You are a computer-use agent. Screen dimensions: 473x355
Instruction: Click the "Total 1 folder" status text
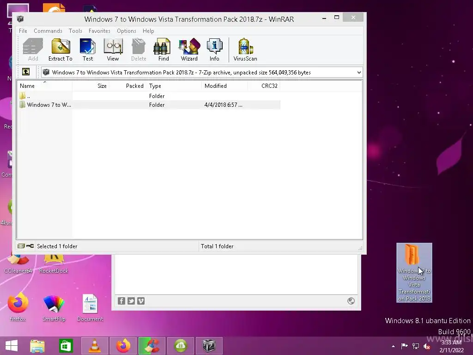[217, 246]
